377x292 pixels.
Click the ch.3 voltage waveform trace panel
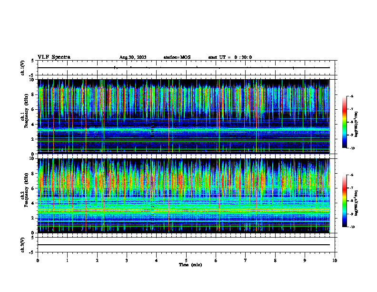tap(186, 245)
